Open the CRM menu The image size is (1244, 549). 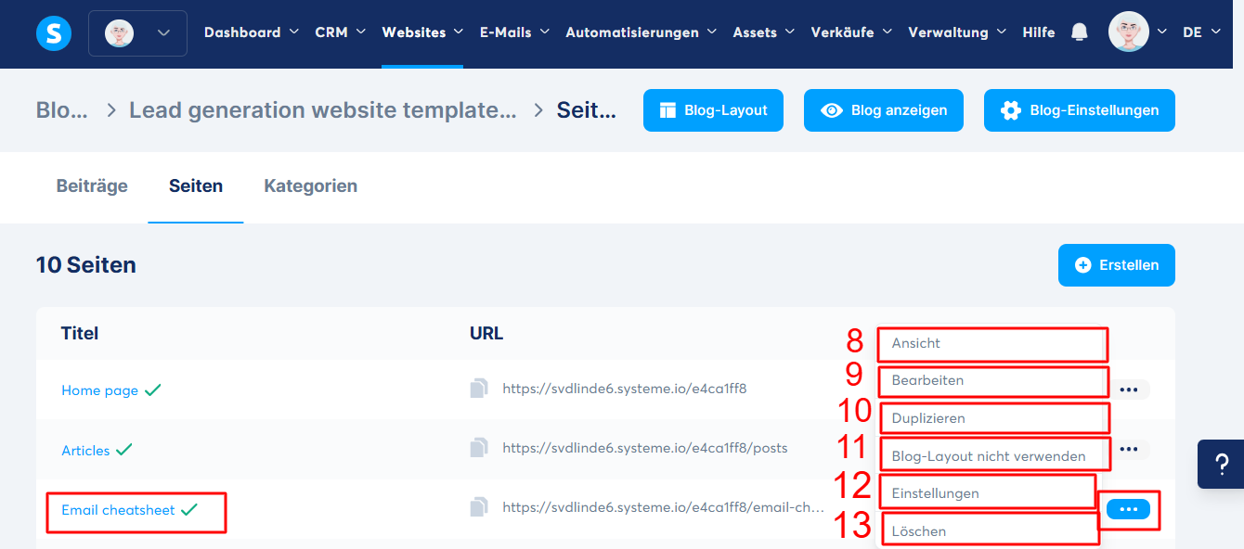point(341,32)
